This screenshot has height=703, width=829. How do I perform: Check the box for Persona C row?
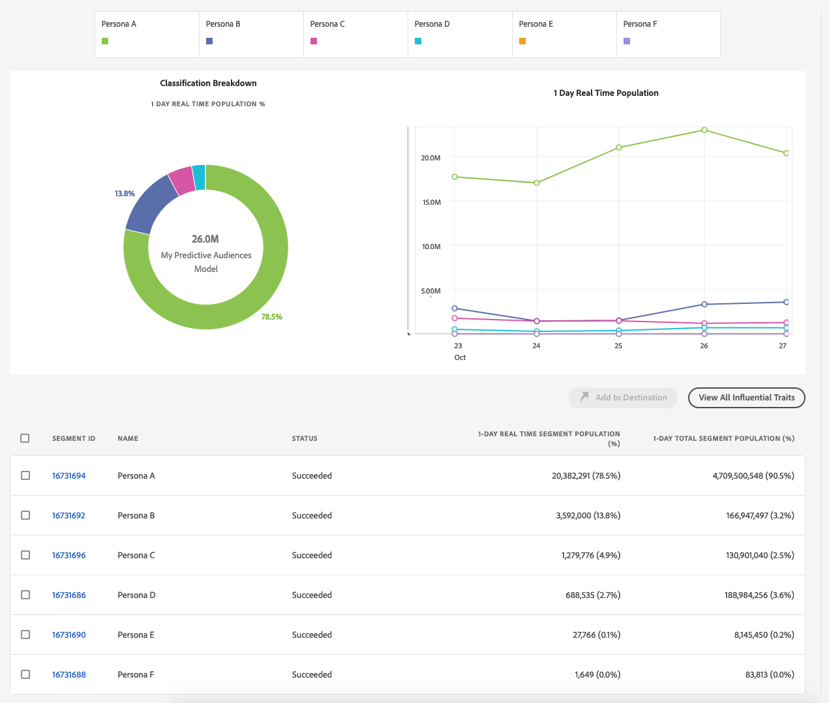[25, 555]
